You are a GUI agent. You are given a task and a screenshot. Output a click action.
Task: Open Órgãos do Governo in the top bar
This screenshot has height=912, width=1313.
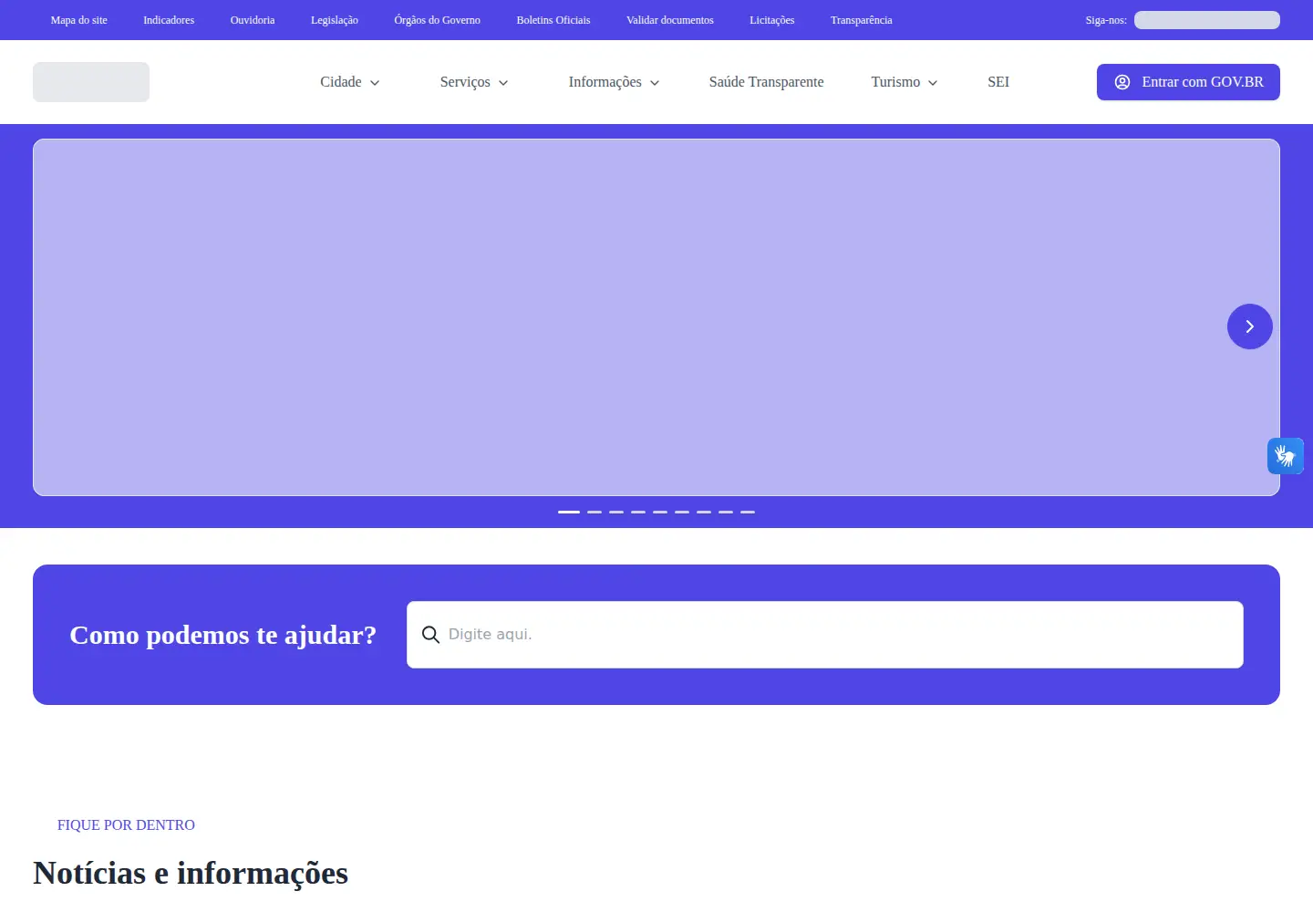pyautogui.click(x=438, y=20)
